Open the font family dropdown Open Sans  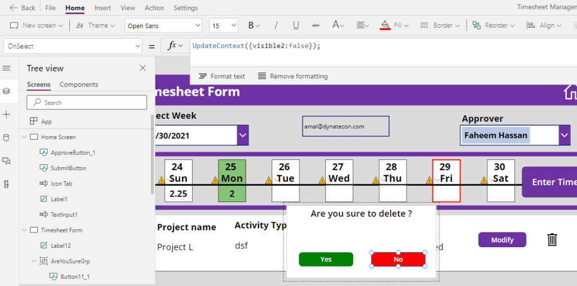162,25
